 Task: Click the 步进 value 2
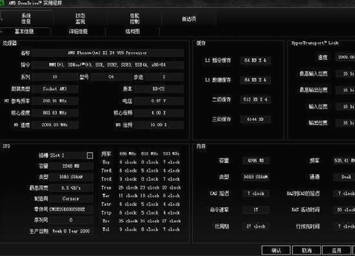[164, 77]
